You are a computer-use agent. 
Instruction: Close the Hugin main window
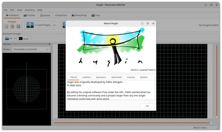(x=217, y=5)
